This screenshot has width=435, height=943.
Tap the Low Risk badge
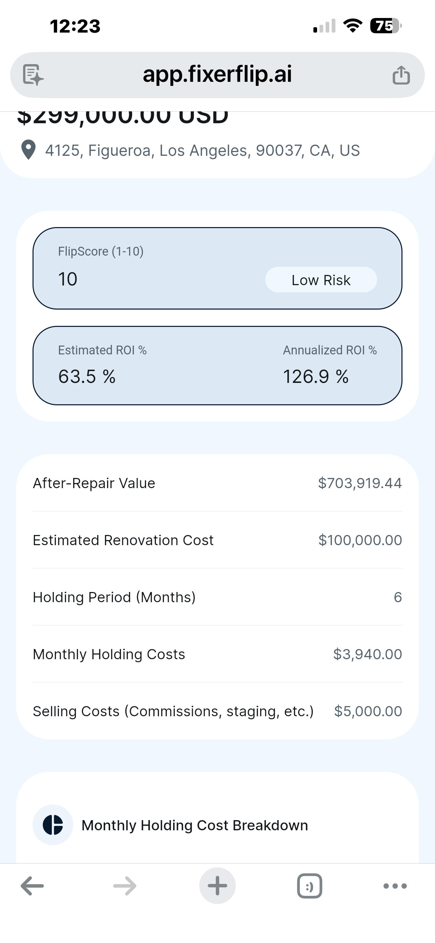tap(321, 280)
